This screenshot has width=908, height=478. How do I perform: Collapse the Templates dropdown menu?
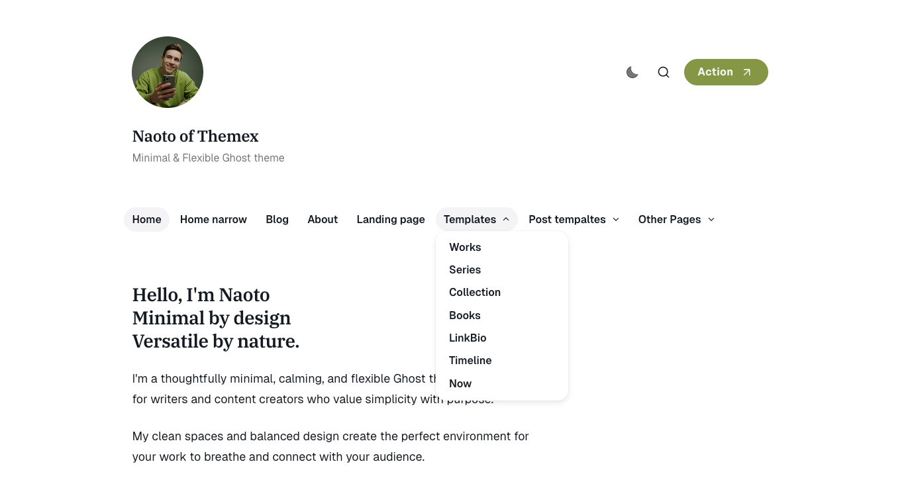click(476, 219)
